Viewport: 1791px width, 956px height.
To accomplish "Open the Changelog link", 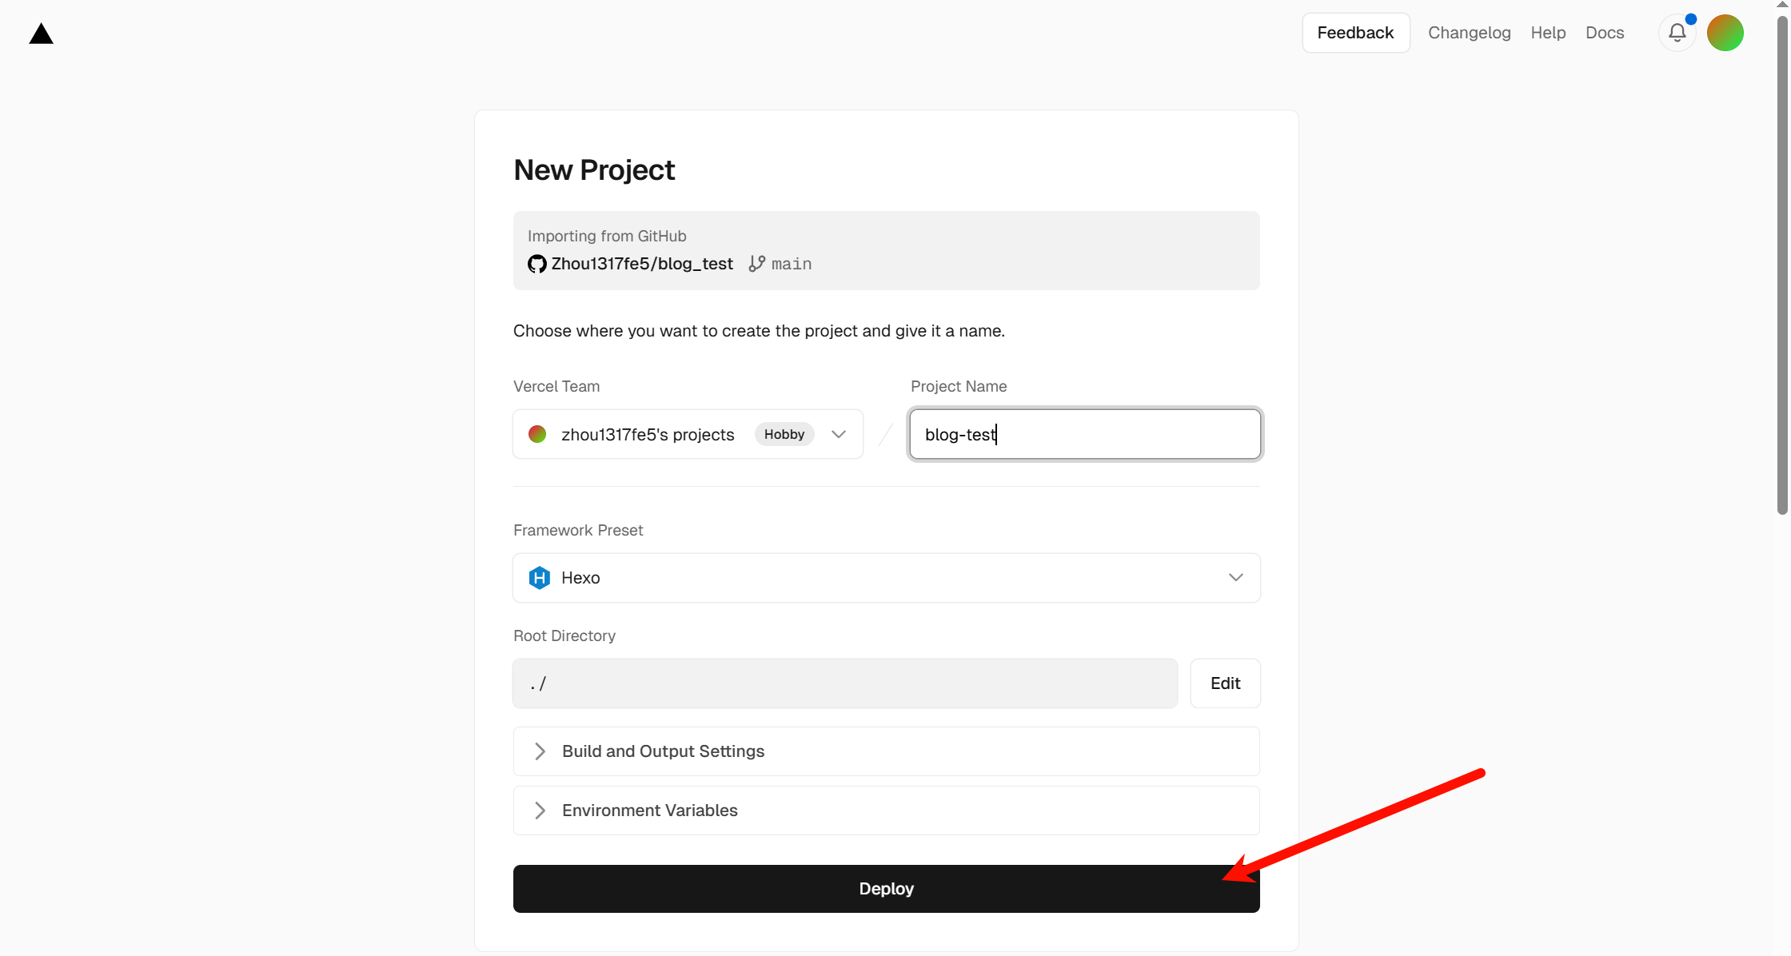I will pyautogui.click(x=1469, y=33).
